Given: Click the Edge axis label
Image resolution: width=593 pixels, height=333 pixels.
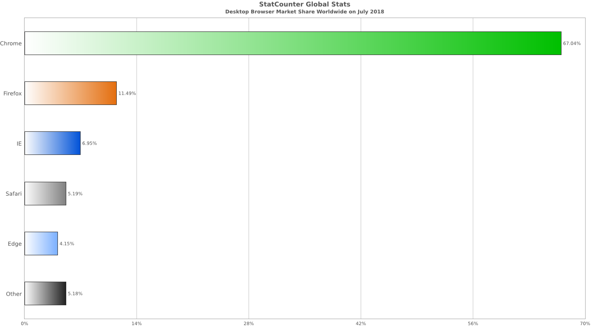Looking at the screenshot, I should point(15,244).
